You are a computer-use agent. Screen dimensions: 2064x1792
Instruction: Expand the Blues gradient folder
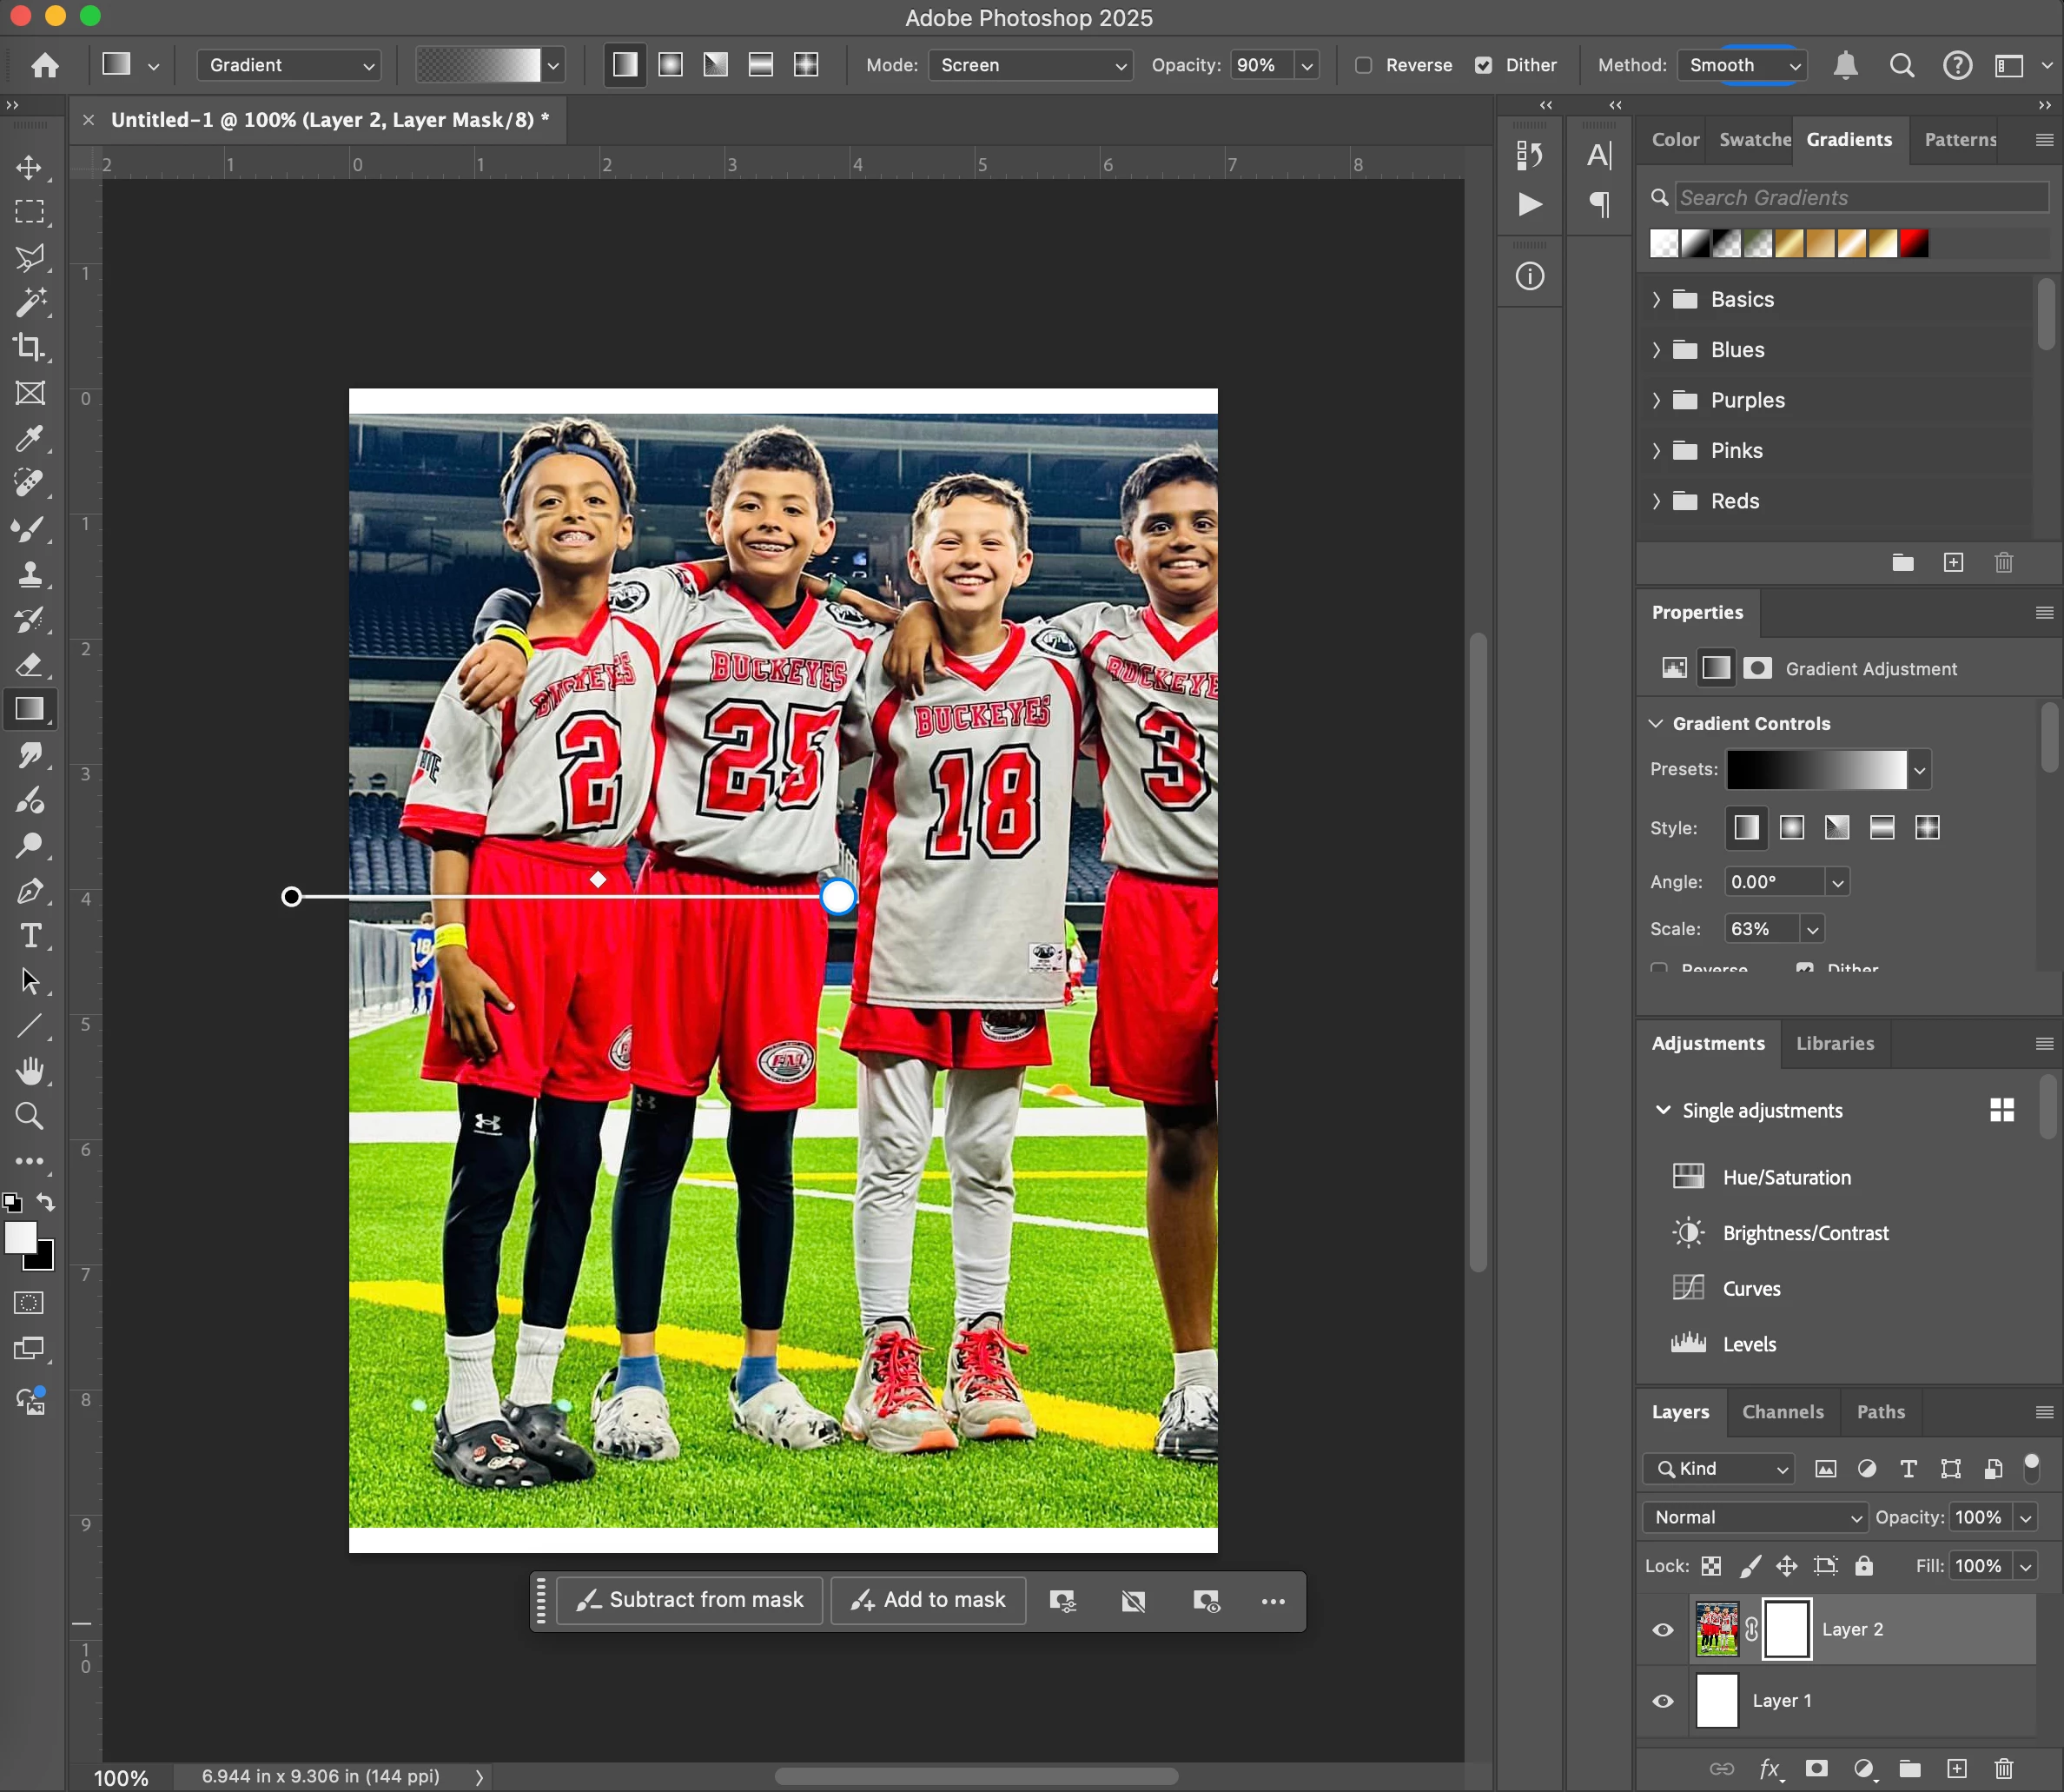coord(1657,350)
